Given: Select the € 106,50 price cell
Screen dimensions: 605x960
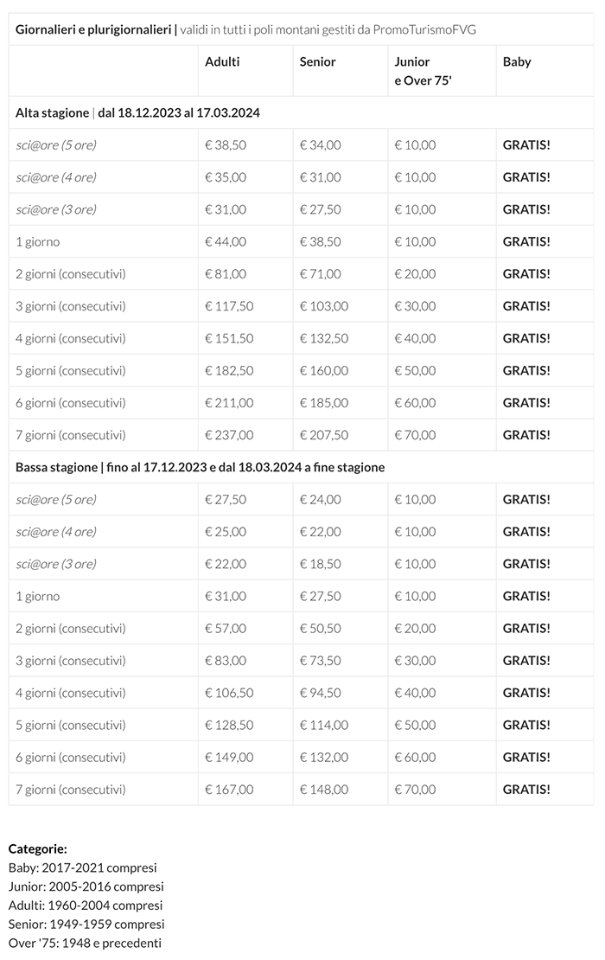Looking at the screenshot, I should (229, 693).
